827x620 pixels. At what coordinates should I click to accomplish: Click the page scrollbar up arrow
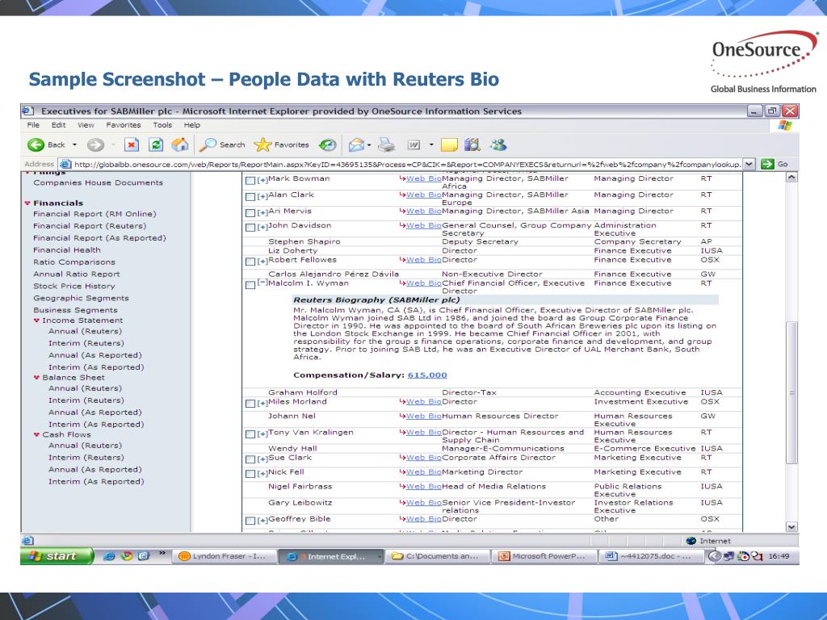click(791, 178)
